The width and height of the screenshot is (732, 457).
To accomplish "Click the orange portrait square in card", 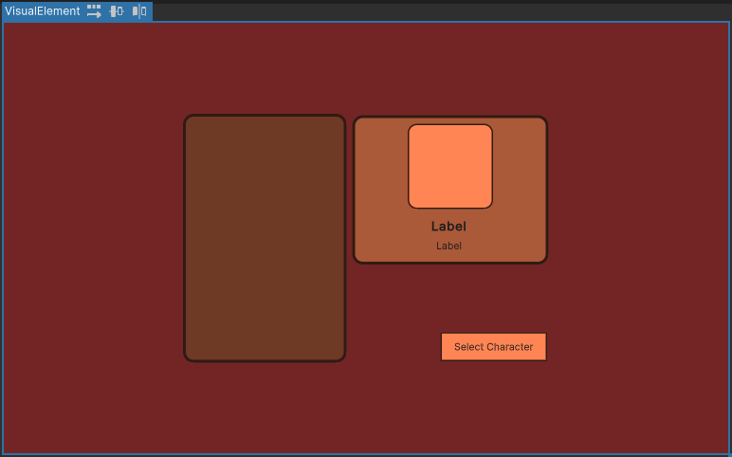I will (x=450, y=166).
